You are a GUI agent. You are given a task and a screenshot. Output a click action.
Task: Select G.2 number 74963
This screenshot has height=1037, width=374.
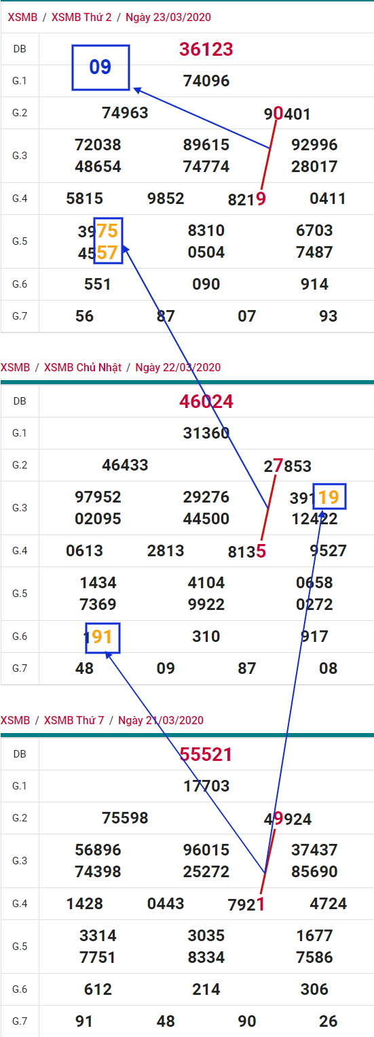pos(125,113)
